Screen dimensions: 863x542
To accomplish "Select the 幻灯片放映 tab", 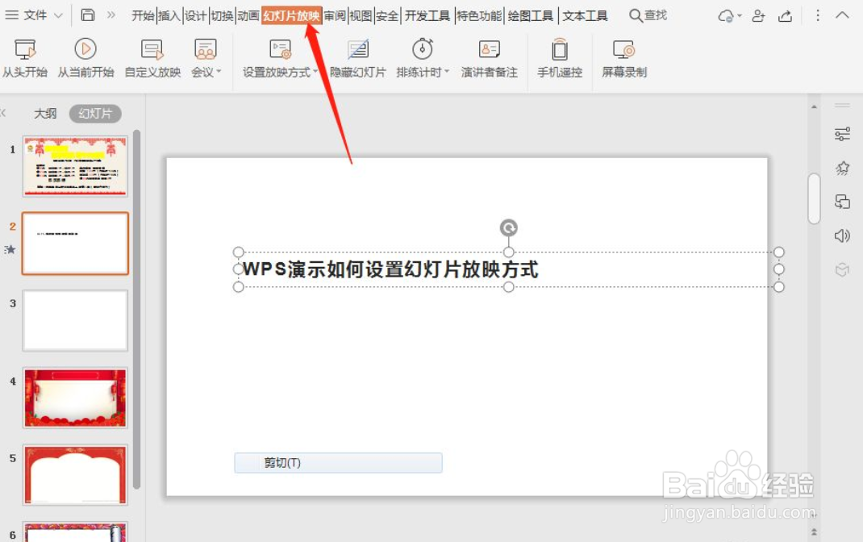I will pos(291,16).
